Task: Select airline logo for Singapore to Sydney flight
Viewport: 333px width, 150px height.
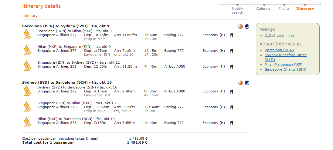Action: [x=28, y=66]
